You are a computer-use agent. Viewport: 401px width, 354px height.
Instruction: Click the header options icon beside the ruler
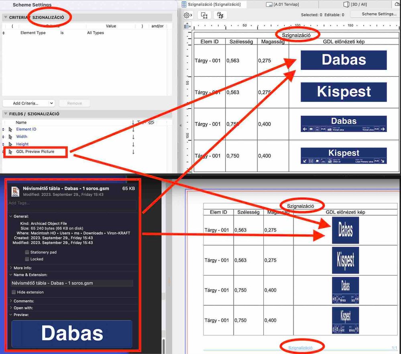tap(187, 26)
